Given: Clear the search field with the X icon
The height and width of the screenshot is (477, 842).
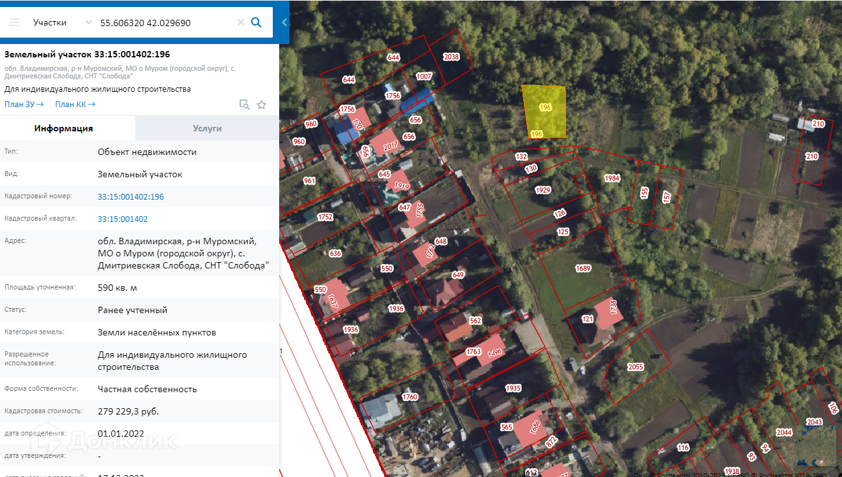Looking at the screenshot, I should (241, 22).
